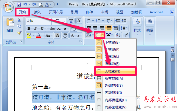Image resolution: width=177 pixels, height=111 pixels.
Task: Open the phonetic guide (wén) tool
Action: (71, 21)
